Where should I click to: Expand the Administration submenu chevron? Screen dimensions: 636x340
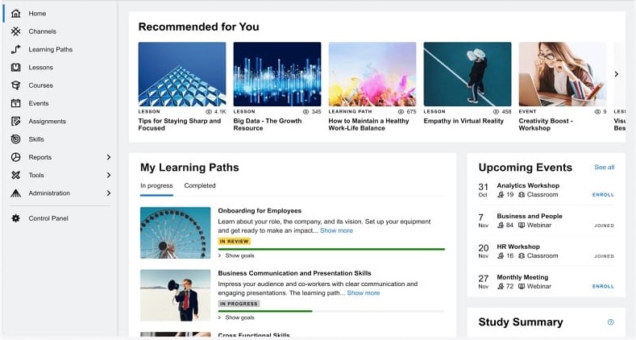(x=108, y=193)
